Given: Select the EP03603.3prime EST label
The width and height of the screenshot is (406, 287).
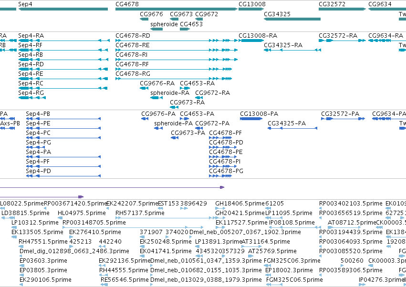Looking at the screenshot, I should pyautogui.click(x=43, y=261).
